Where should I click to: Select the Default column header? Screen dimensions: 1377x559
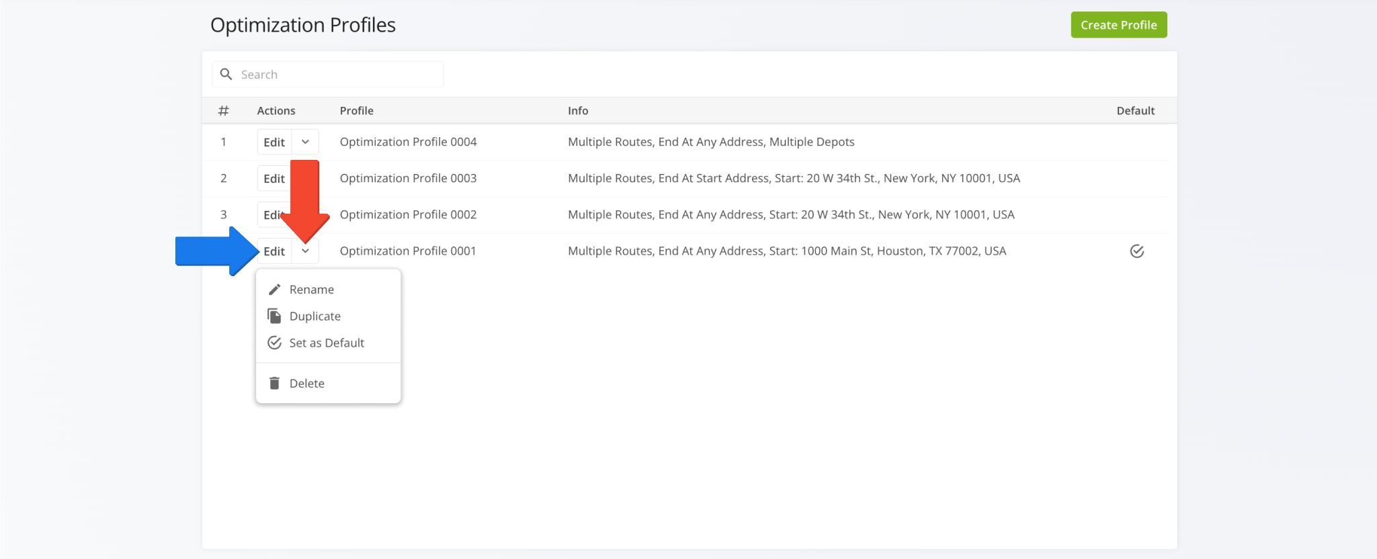click(1135, 111)
